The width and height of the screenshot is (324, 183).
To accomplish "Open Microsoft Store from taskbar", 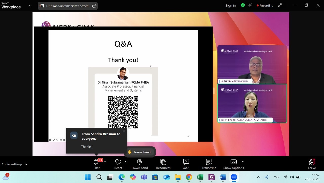I will coord(155,177).
